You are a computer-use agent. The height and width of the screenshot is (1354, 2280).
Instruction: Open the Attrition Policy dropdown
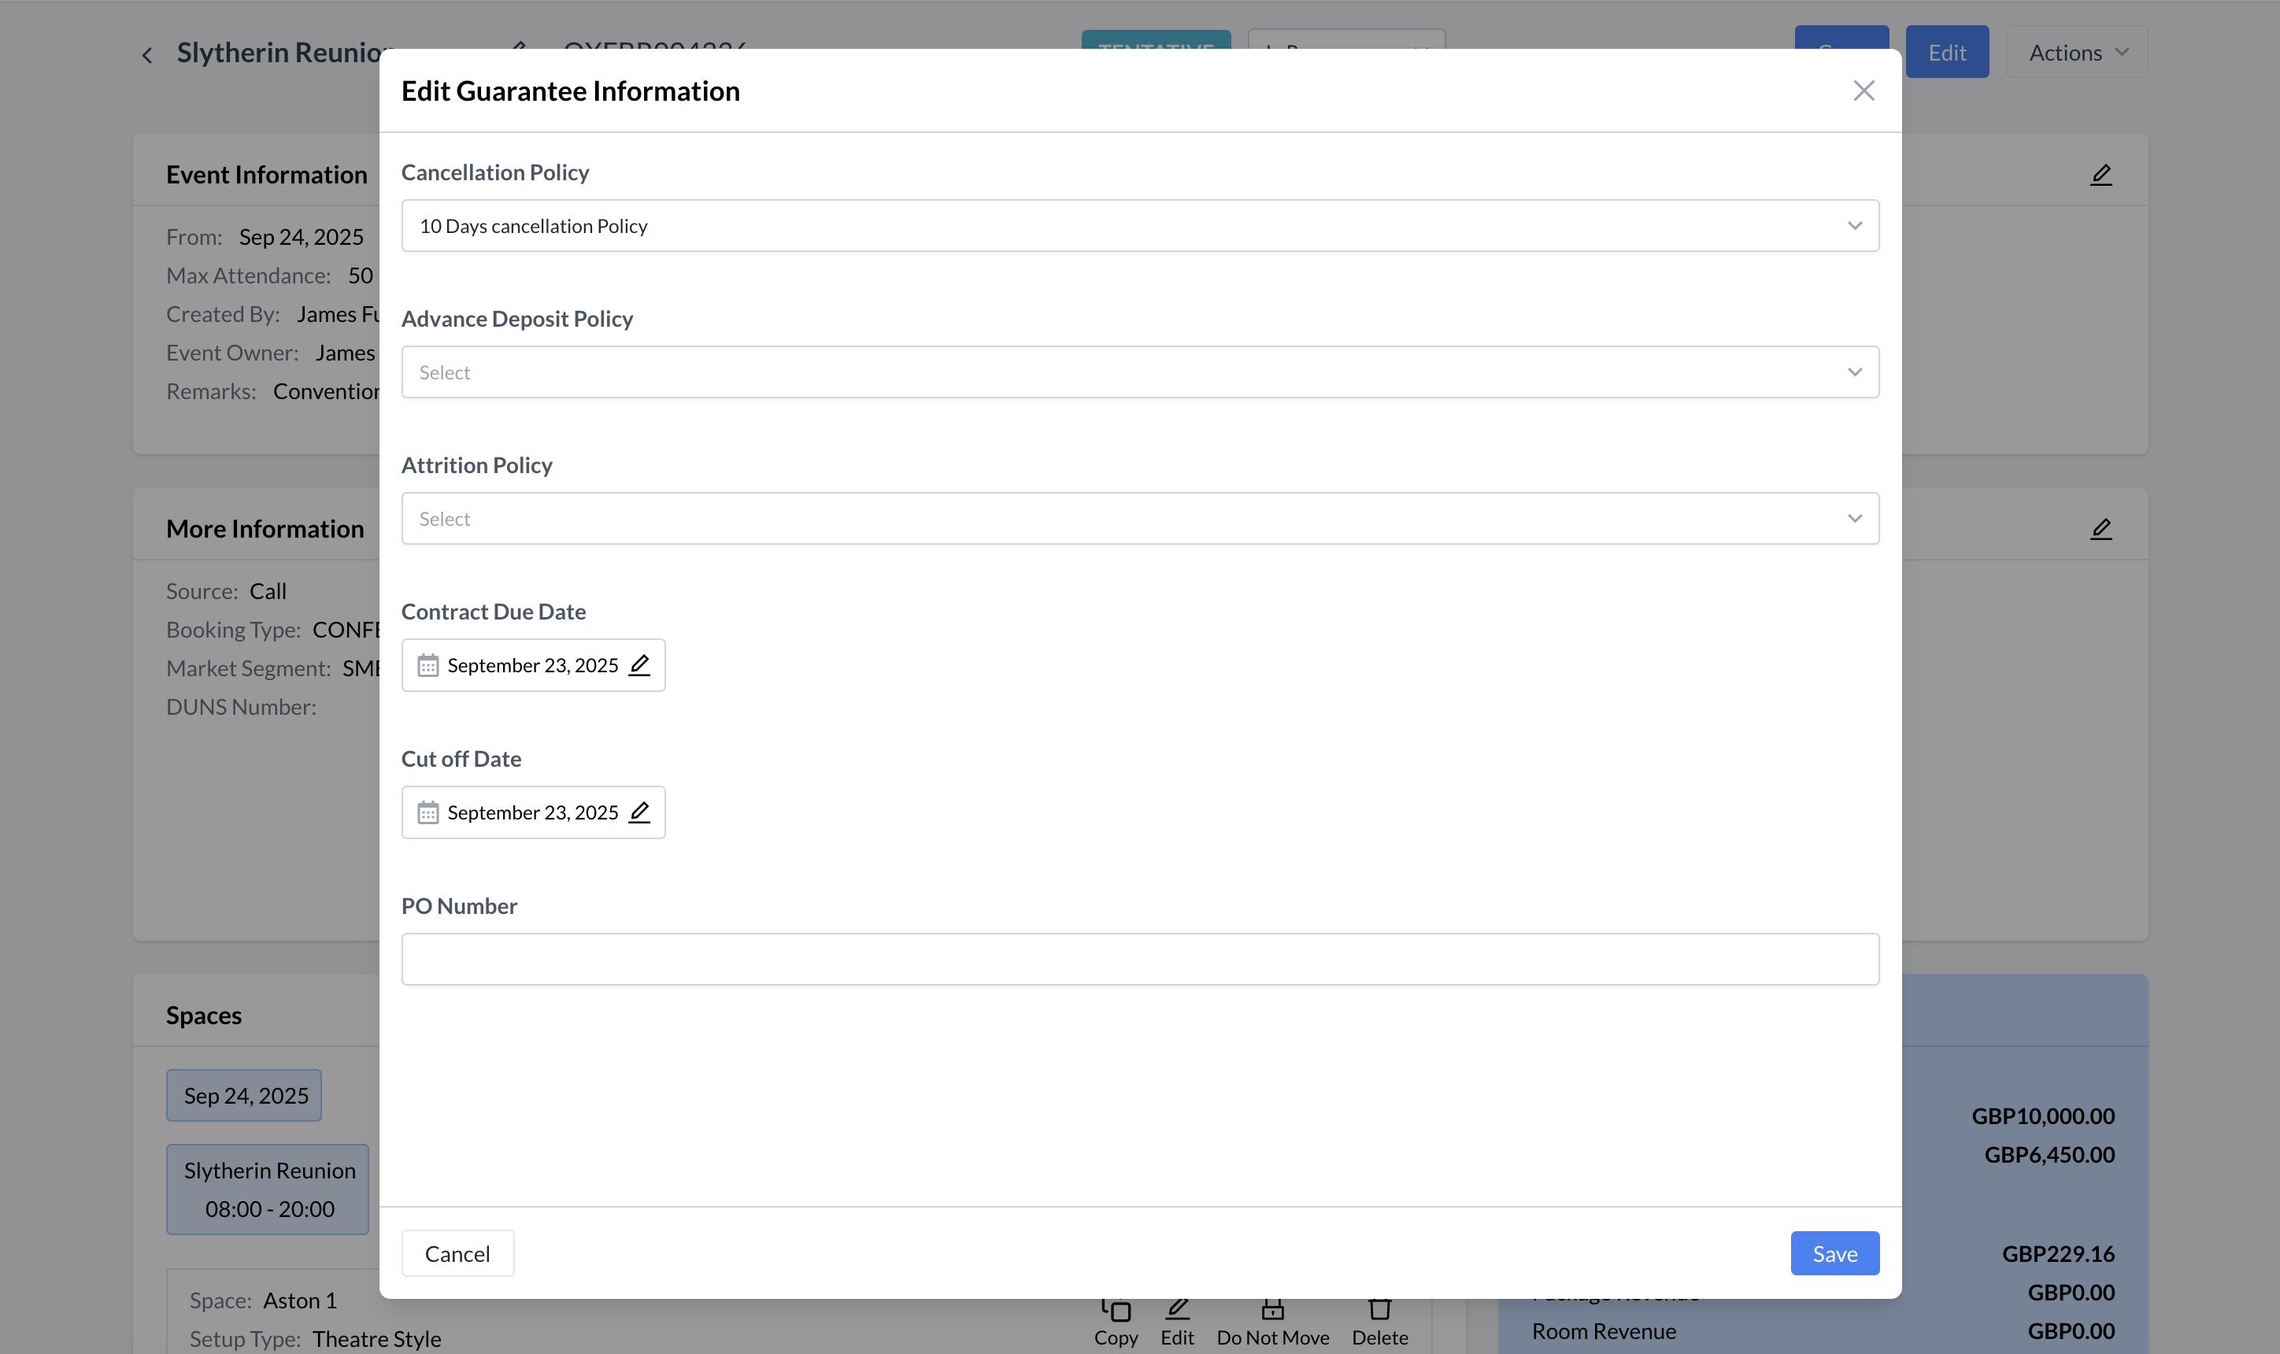1139,518
